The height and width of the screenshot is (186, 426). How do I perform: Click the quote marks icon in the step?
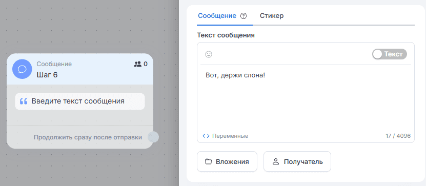24,101
